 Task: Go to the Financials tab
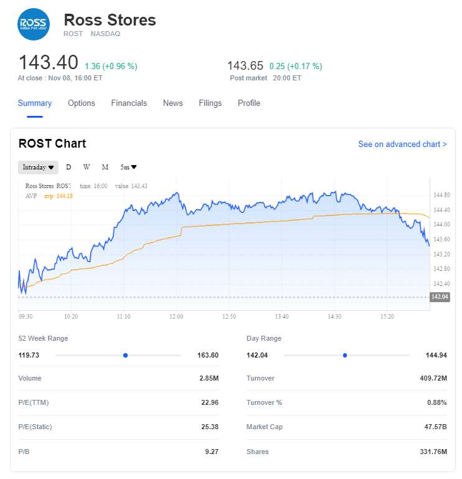(x=129, y=103)
